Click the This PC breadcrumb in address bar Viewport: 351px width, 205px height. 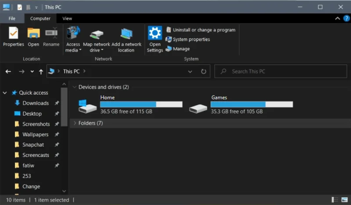71,71
